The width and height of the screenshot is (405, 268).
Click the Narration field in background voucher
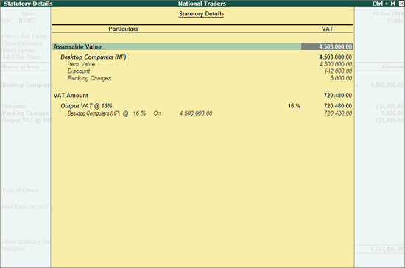coord(14,249)
